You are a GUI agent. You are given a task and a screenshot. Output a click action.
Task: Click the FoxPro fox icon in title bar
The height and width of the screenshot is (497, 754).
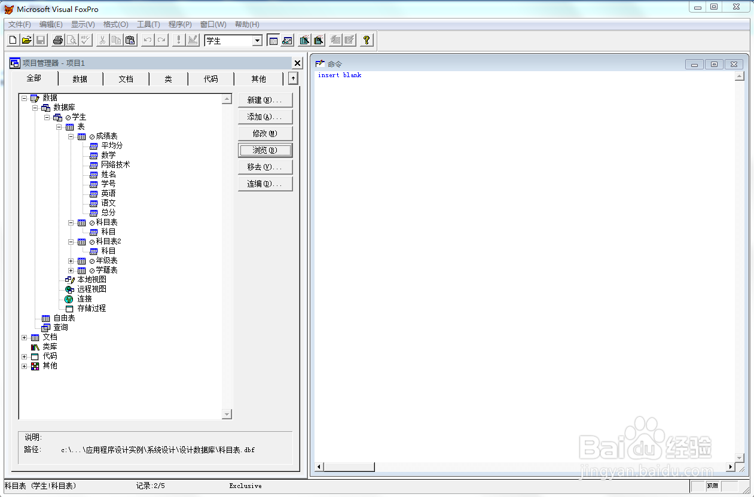[x=9, y=9]
